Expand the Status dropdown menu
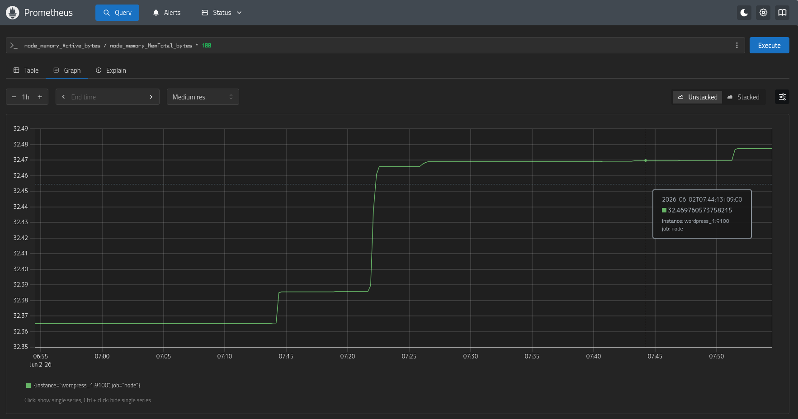Viewport: 798px width, 419px height. point(222,13)
